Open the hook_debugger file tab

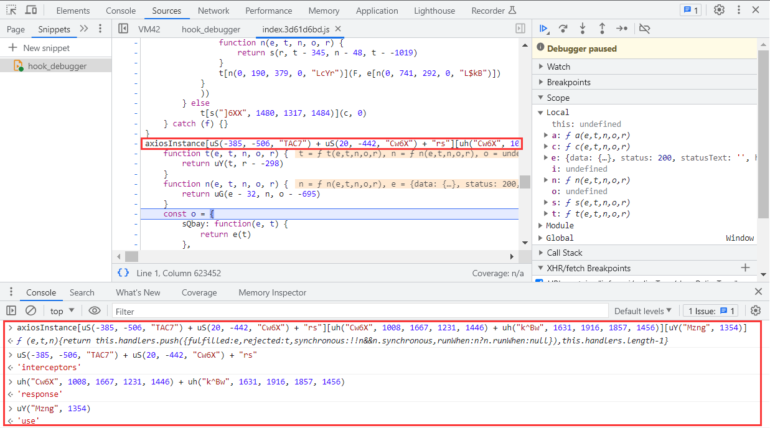(x=210, y=29)
